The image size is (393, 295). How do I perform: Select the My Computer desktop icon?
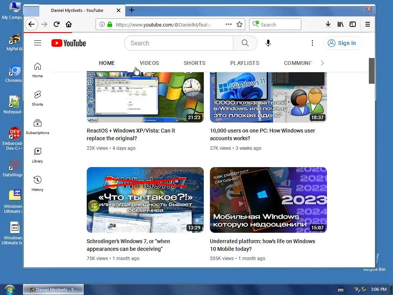click(x=13, y=10)
